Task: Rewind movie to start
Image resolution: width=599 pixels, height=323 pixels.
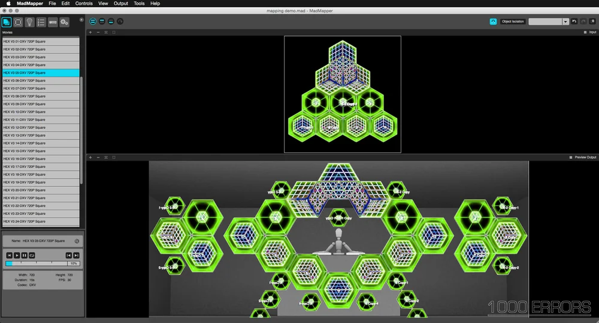Action: pyautogui.click(x=9, y=255)
